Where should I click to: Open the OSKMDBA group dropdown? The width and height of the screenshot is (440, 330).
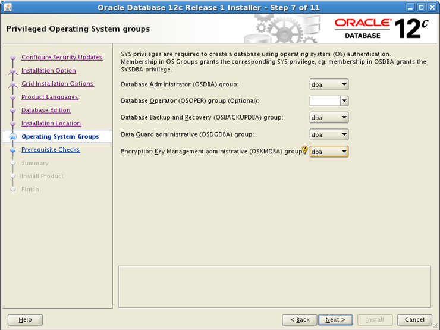(x=329, y=152)
